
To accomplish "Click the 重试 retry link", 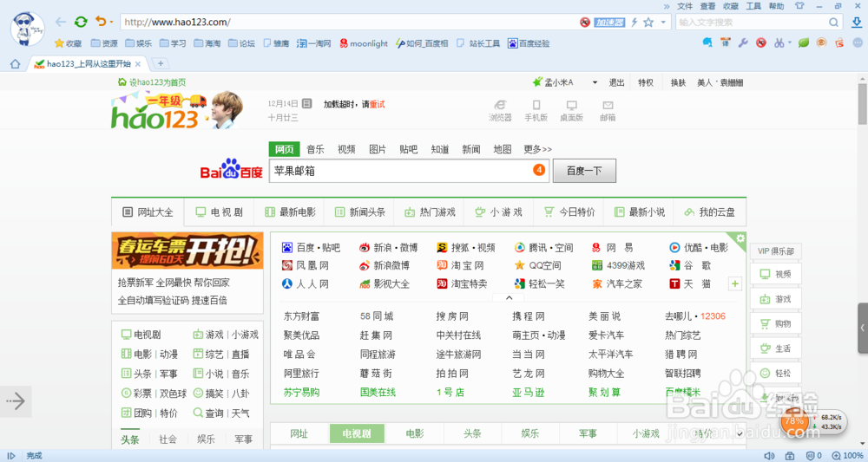I will [377, 104].
